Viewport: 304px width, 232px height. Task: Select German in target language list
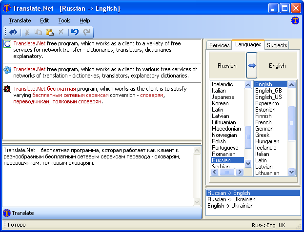[271, 129]
